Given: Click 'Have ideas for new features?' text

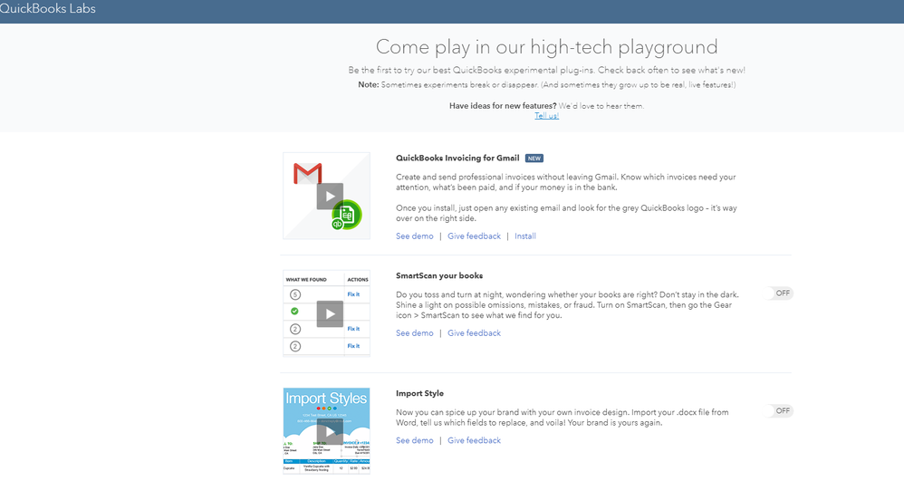Looking at the screenshot, I should point(503,106).
